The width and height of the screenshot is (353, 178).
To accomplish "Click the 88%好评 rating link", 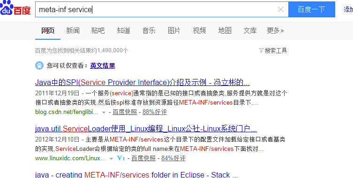I will (155, 112).
